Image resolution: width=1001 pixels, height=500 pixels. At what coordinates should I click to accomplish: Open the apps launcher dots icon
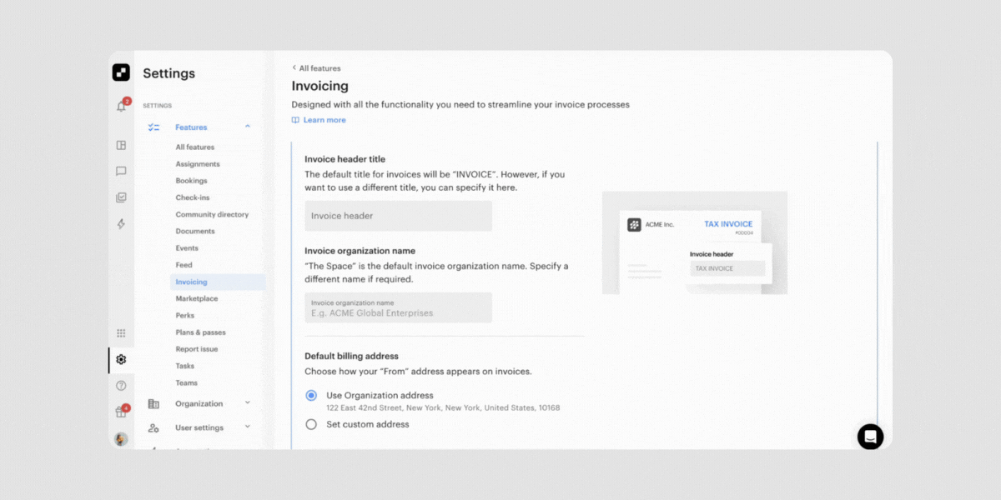tap(121, 332)
